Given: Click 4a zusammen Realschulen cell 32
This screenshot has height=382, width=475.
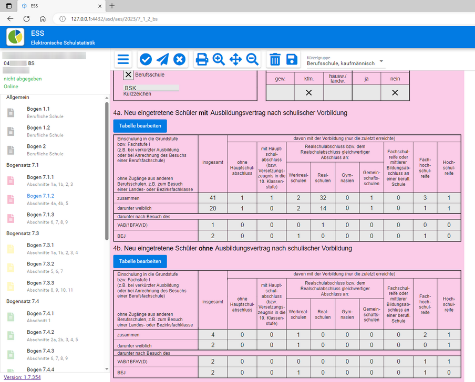Looking at the screenshot, I should pyautogui.click(x=323, y=198).
